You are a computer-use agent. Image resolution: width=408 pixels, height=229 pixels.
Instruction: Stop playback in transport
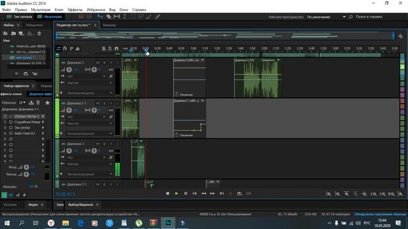point(168,193)
